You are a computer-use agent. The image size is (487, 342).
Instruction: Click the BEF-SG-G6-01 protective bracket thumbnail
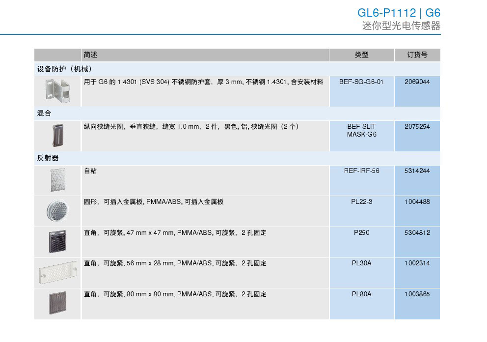(58, 90)
